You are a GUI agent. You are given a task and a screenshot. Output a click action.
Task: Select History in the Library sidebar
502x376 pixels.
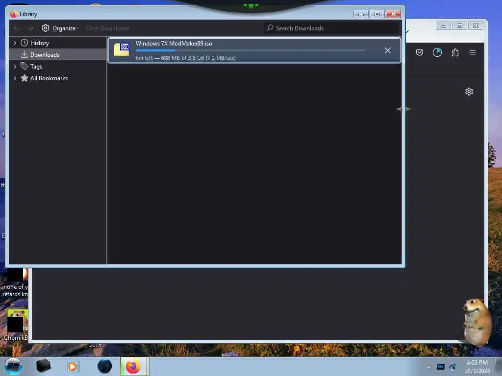tap(40, 43)
